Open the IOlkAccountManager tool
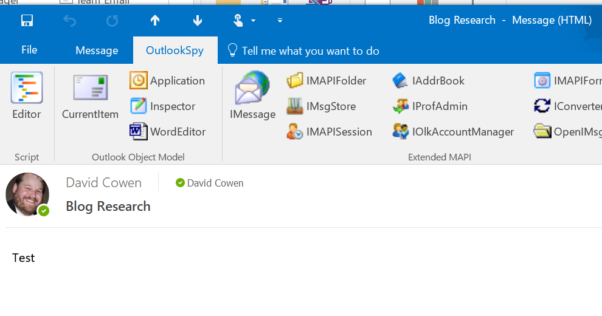Viewport: 602px width, 316px height. point(453,132)
